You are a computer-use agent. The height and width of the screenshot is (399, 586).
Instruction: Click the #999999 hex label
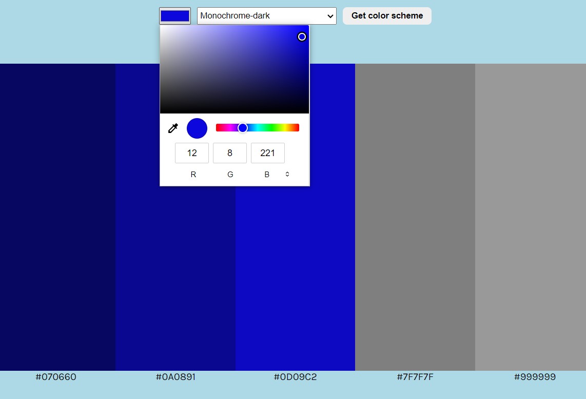click(x=535, y=376)
